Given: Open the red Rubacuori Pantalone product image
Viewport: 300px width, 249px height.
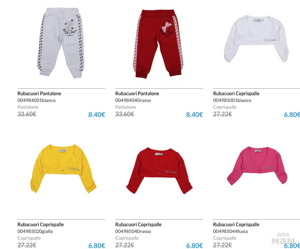Looking at the screenshot, I should click(x=158, y=43).
